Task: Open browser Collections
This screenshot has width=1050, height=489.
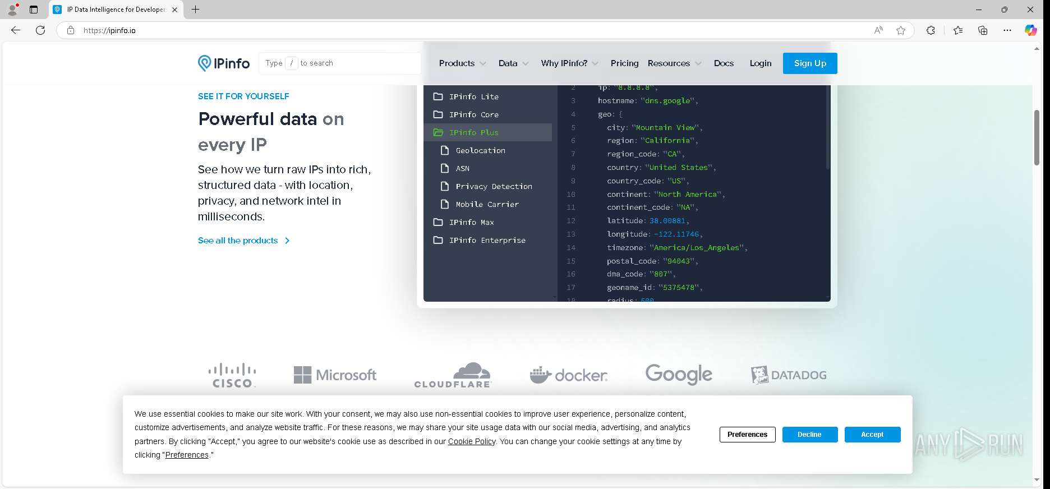Action: pos(983,30)
